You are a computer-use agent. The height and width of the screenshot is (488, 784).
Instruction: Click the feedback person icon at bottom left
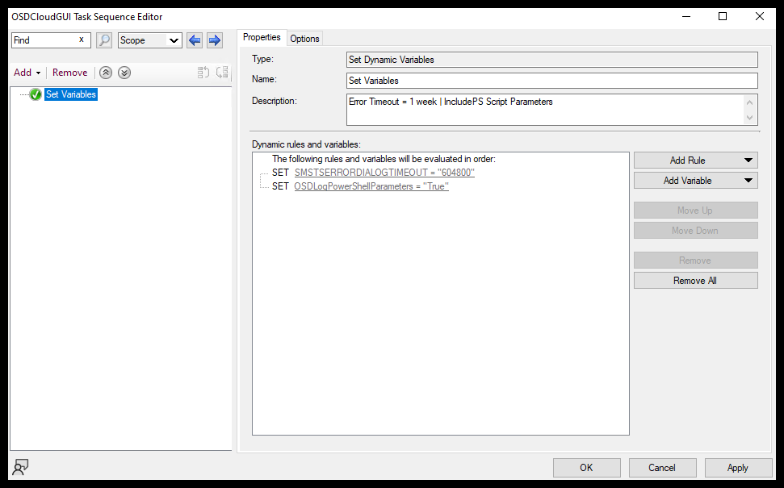pyautogui.click(x=20, y=467)
